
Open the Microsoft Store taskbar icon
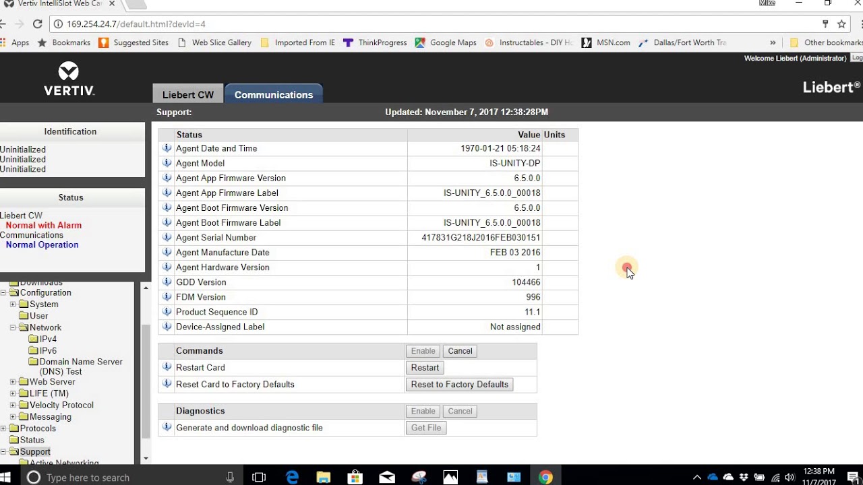(x=355, y=477)
